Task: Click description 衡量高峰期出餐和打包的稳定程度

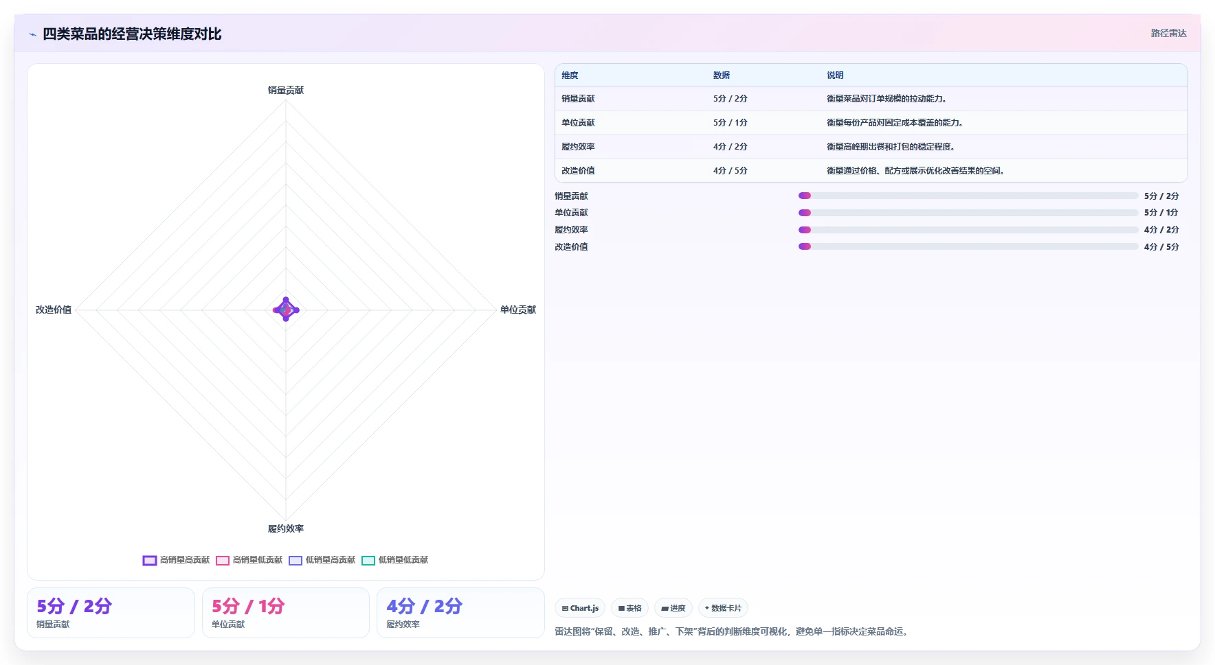Action: (x=891, y=147)
